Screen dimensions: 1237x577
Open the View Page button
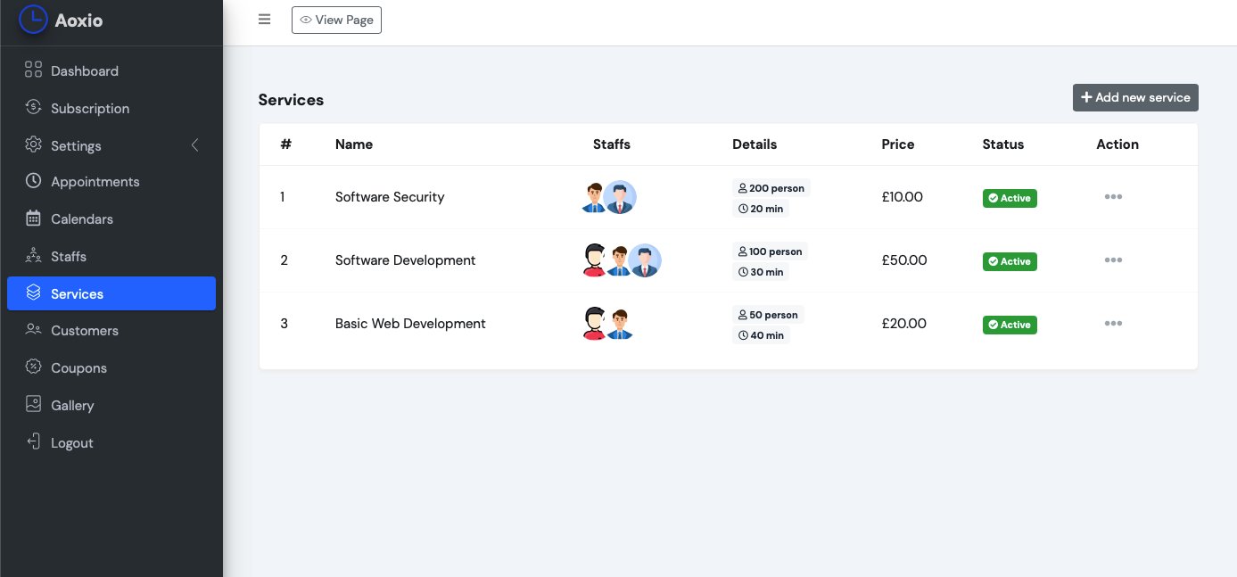[336, 19]
